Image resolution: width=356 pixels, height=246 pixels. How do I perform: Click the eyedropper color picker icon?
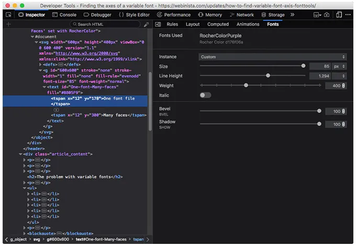tap(146, 24)
